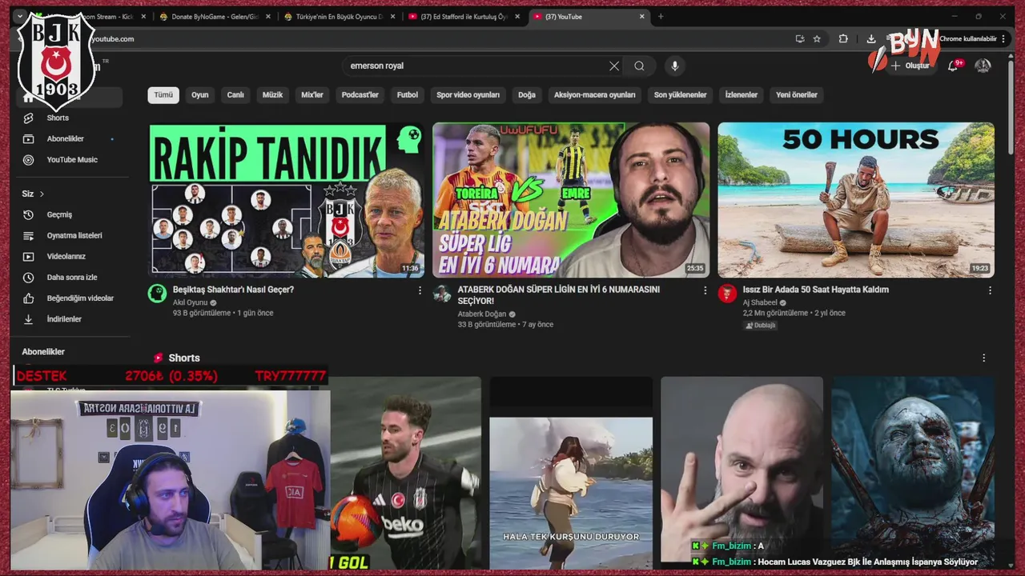Select the Tümü filter chip
The height and width of the screenshot is (576, 1025).
pos(163,94)
